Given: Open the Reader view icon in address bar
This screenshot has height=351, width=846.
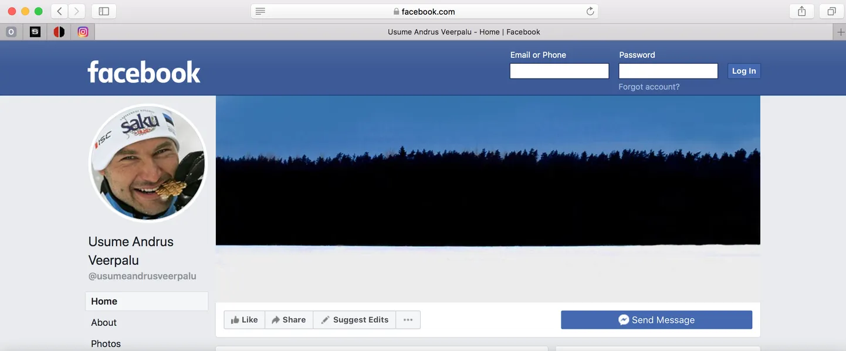Looking at the screenshot, I should (260, 11).
